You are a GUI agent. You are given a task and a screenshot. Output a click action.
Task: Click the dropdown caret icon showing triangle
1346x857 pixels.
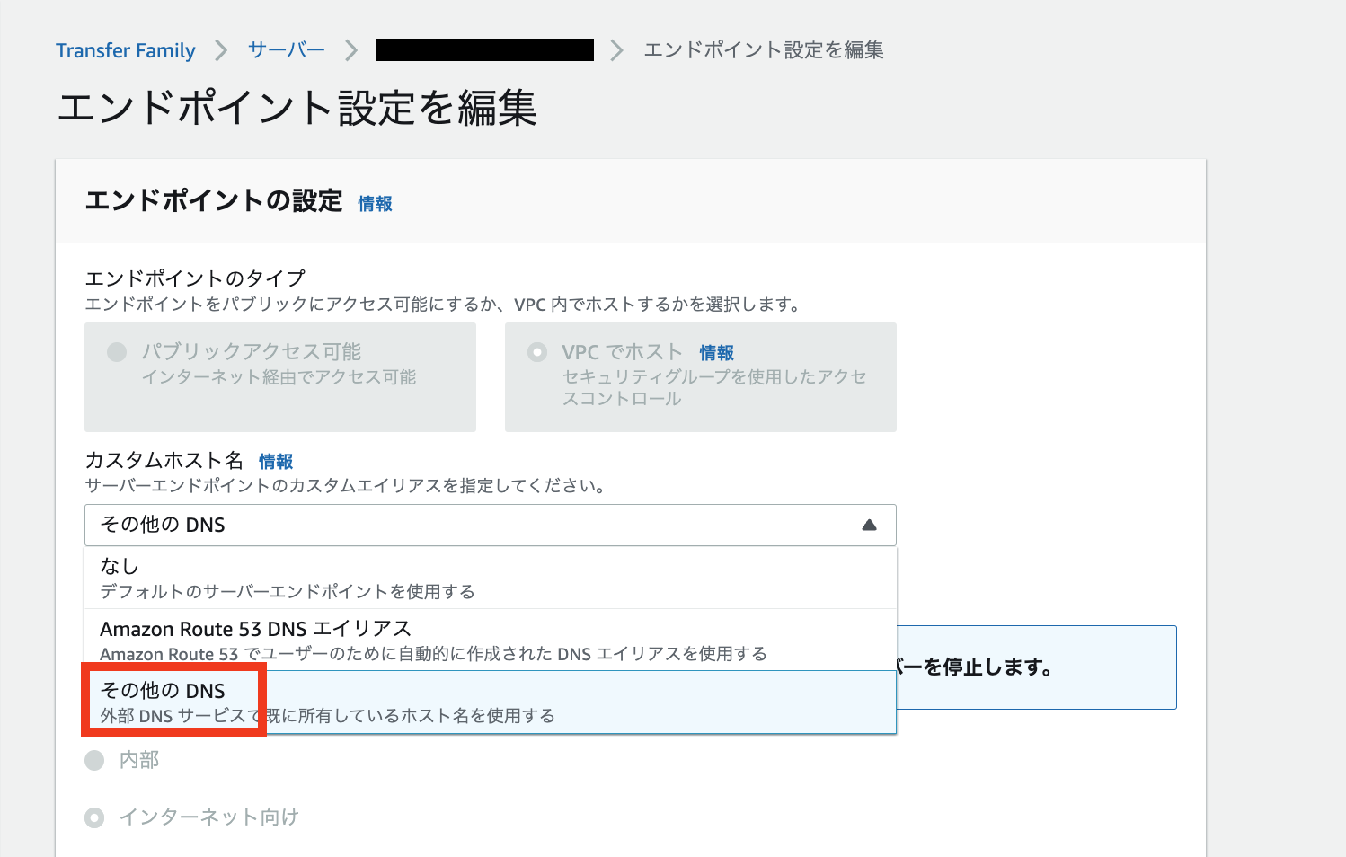869,525
